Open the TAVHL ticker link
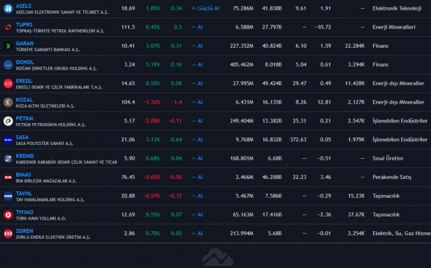This screenshot has width=431, height=268. coord(24,193)
